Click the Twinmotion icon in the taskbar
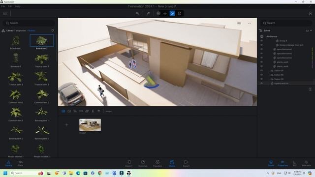This screenshot has width=315, height=177. [x=129, y=173]
